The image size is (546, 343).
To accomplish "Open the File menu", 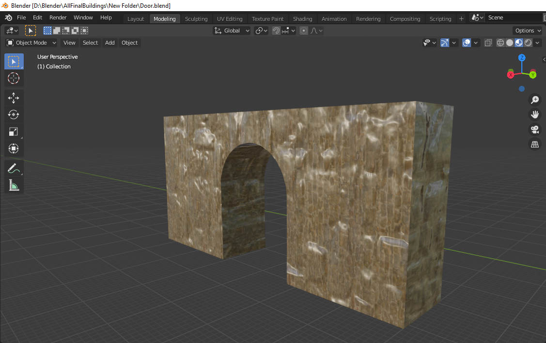I will point(21,17).
